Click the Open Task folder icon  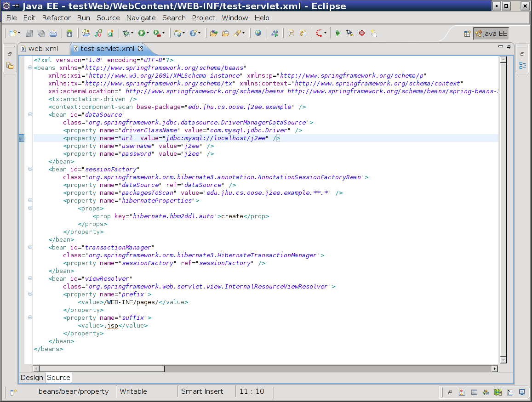coord(225,33)
